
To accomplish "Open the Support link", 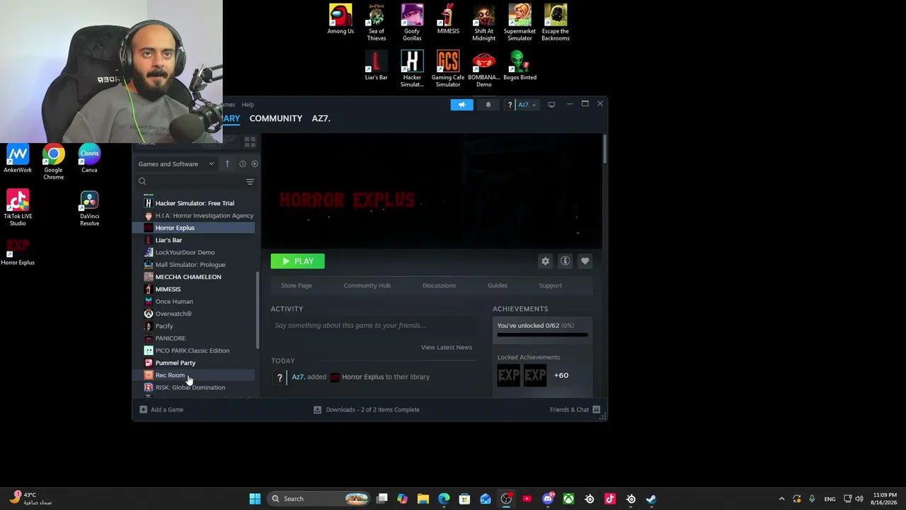I will click(x=550, y=285).
